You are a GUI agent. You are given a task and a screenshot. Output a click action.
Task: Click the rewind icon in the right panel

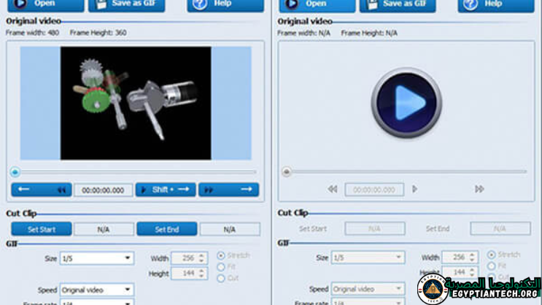coord(333,189)
